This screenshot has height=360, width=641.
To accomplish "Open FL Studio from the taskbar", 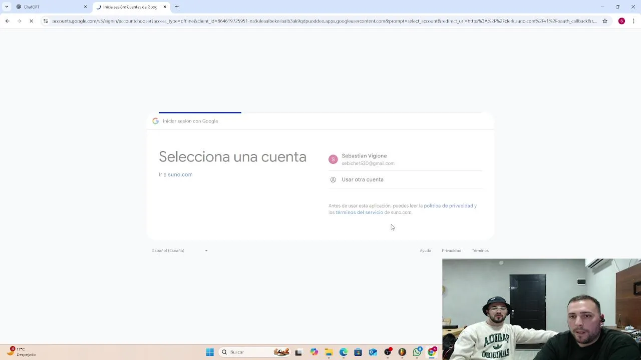I will click(x=402, y=352).
